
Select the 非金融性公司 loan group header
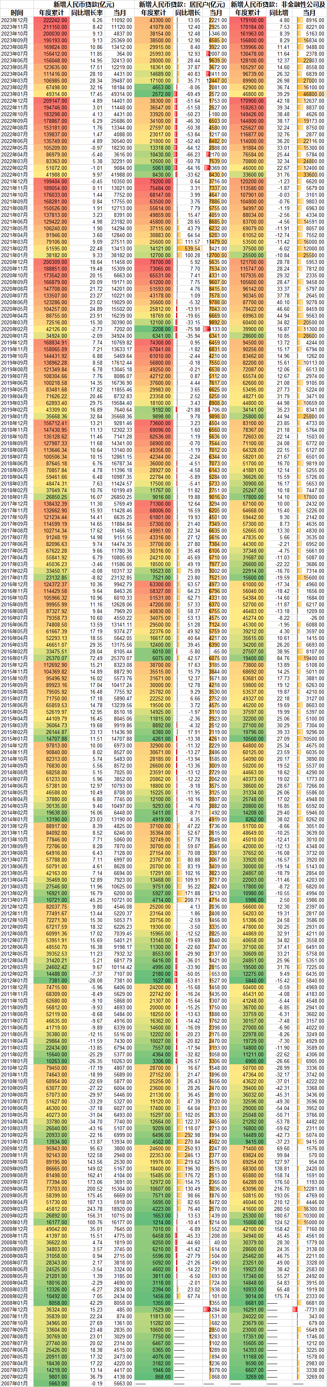[x=278, y=4]
